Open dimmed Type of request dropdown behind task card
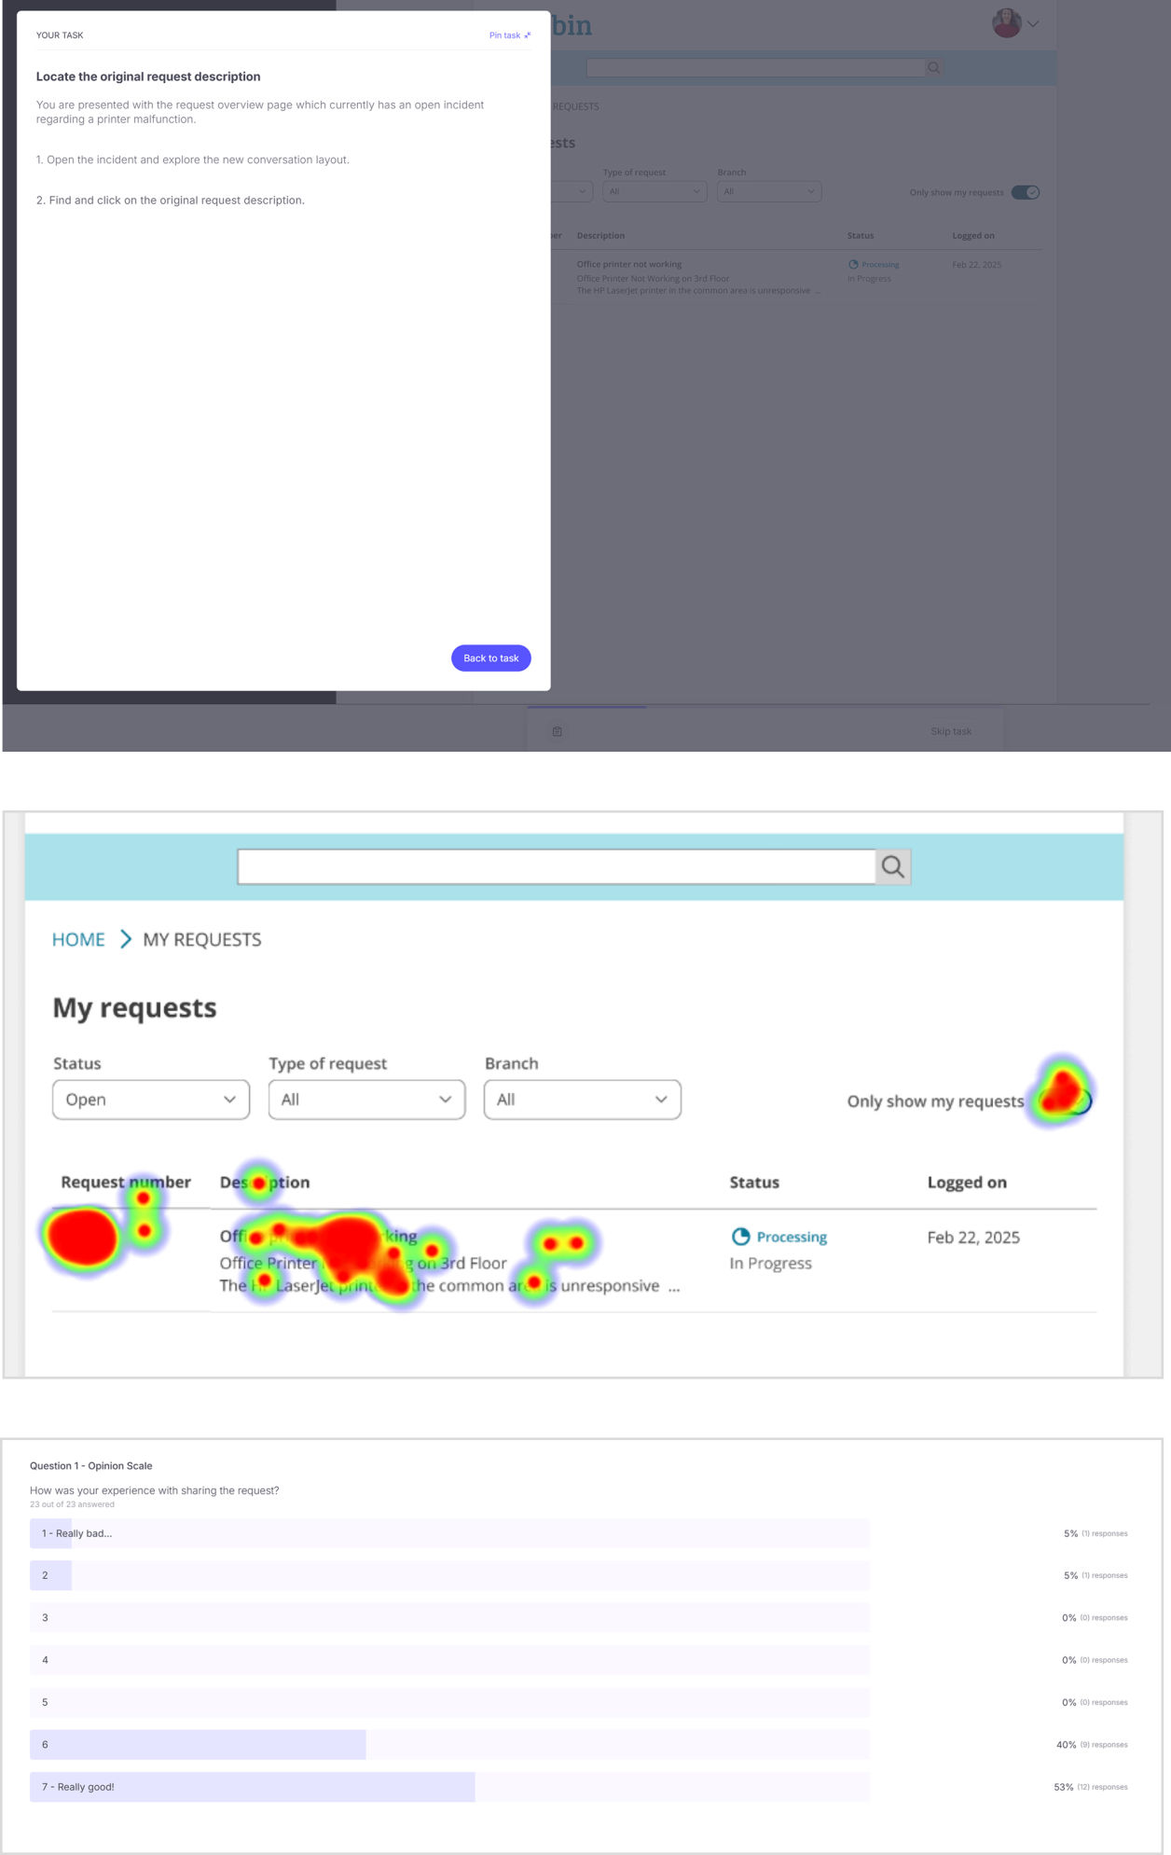 [x=654, y=191]
